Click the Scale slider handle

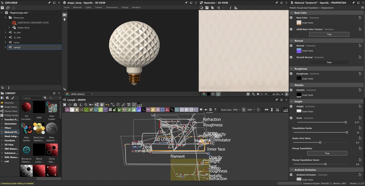(346, 122)
